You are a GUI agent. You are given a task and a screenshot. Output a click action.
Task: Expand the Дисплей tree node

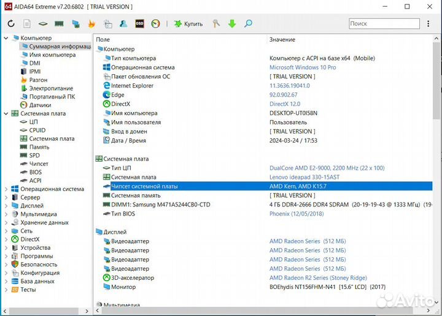coord(6,206)
